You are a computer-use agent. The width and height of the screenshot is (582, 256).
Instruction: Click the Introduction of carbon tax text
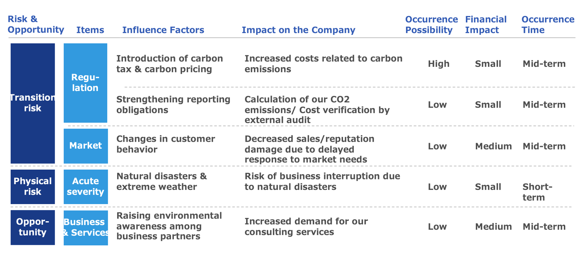click(x=170, y=64)
